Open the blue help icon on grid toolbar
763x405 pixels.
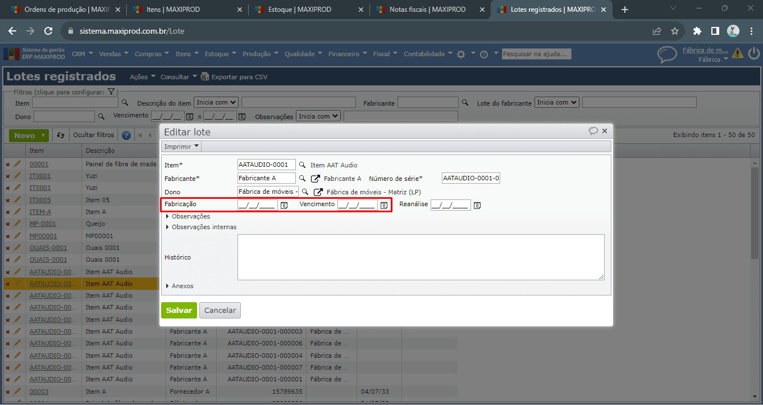click(x=126, y=135)
